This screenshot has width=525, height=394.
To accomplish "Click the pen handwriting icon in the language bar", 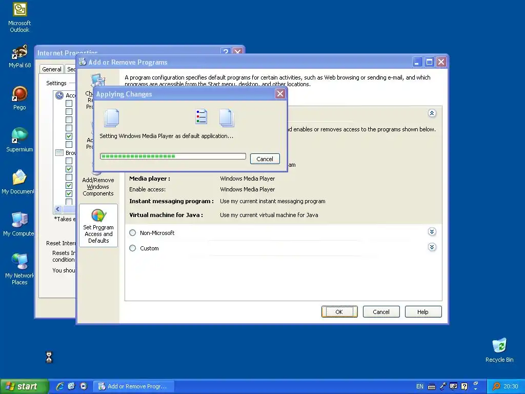I will click(x=442, y=386).
